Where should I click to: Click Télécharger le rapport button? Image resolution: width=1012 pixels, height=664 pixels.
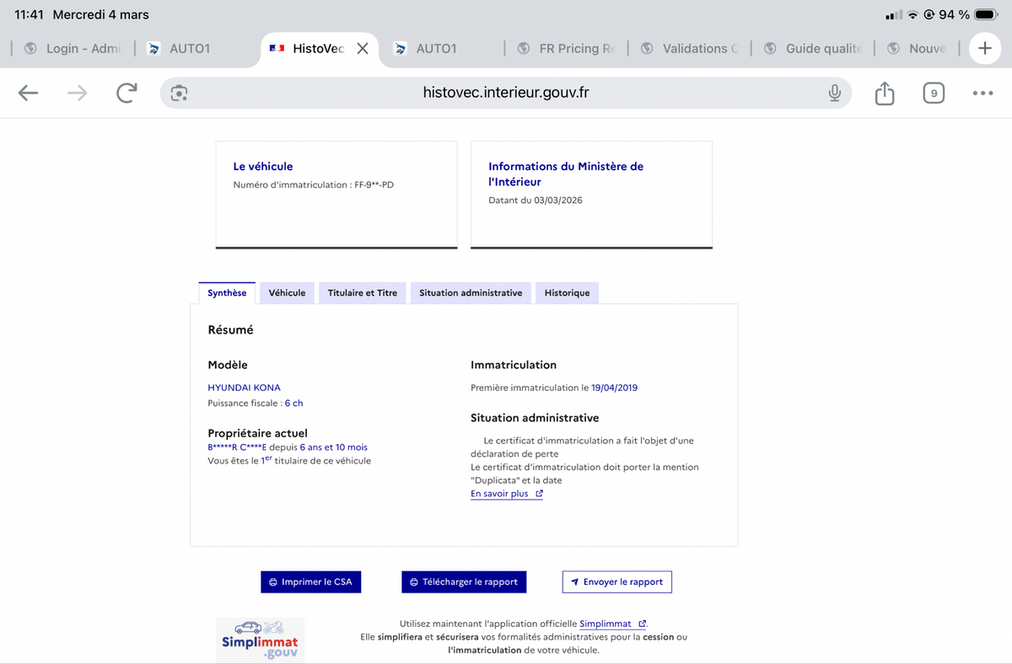[x=464, y=582]
